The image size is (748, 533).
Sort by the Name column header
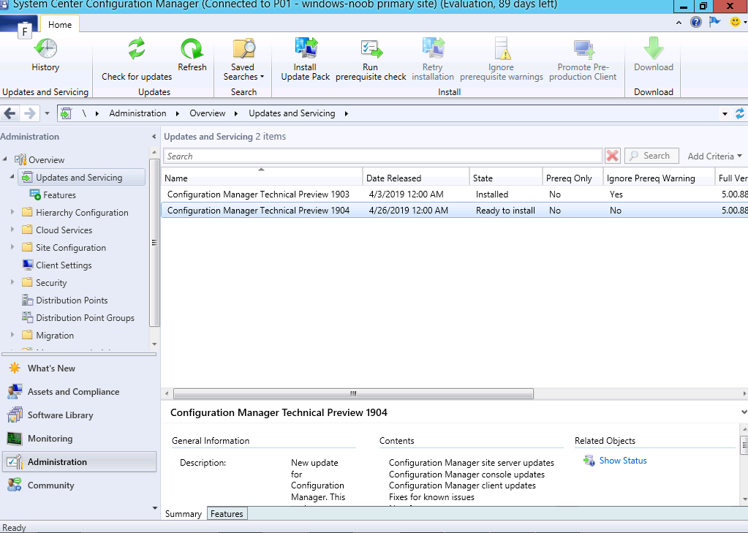(x=262, y=178)
